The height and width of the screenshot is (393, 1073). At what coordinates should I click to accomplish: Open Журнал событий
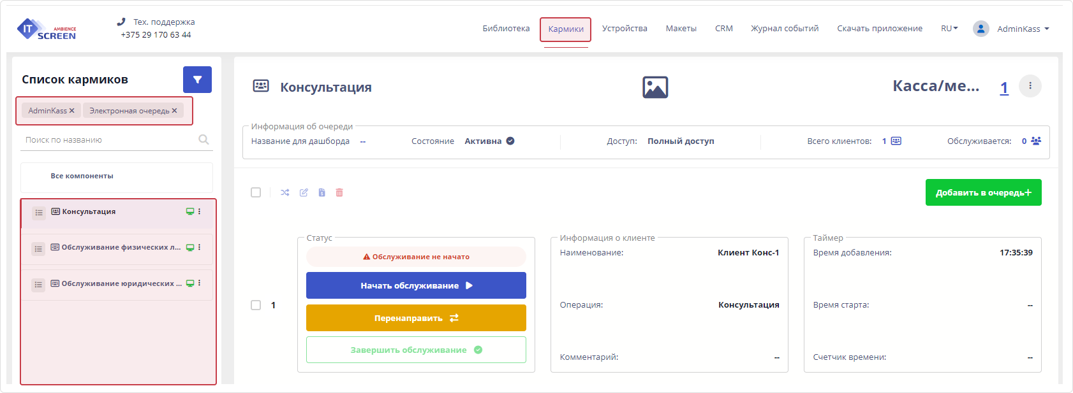pos(785,29)
